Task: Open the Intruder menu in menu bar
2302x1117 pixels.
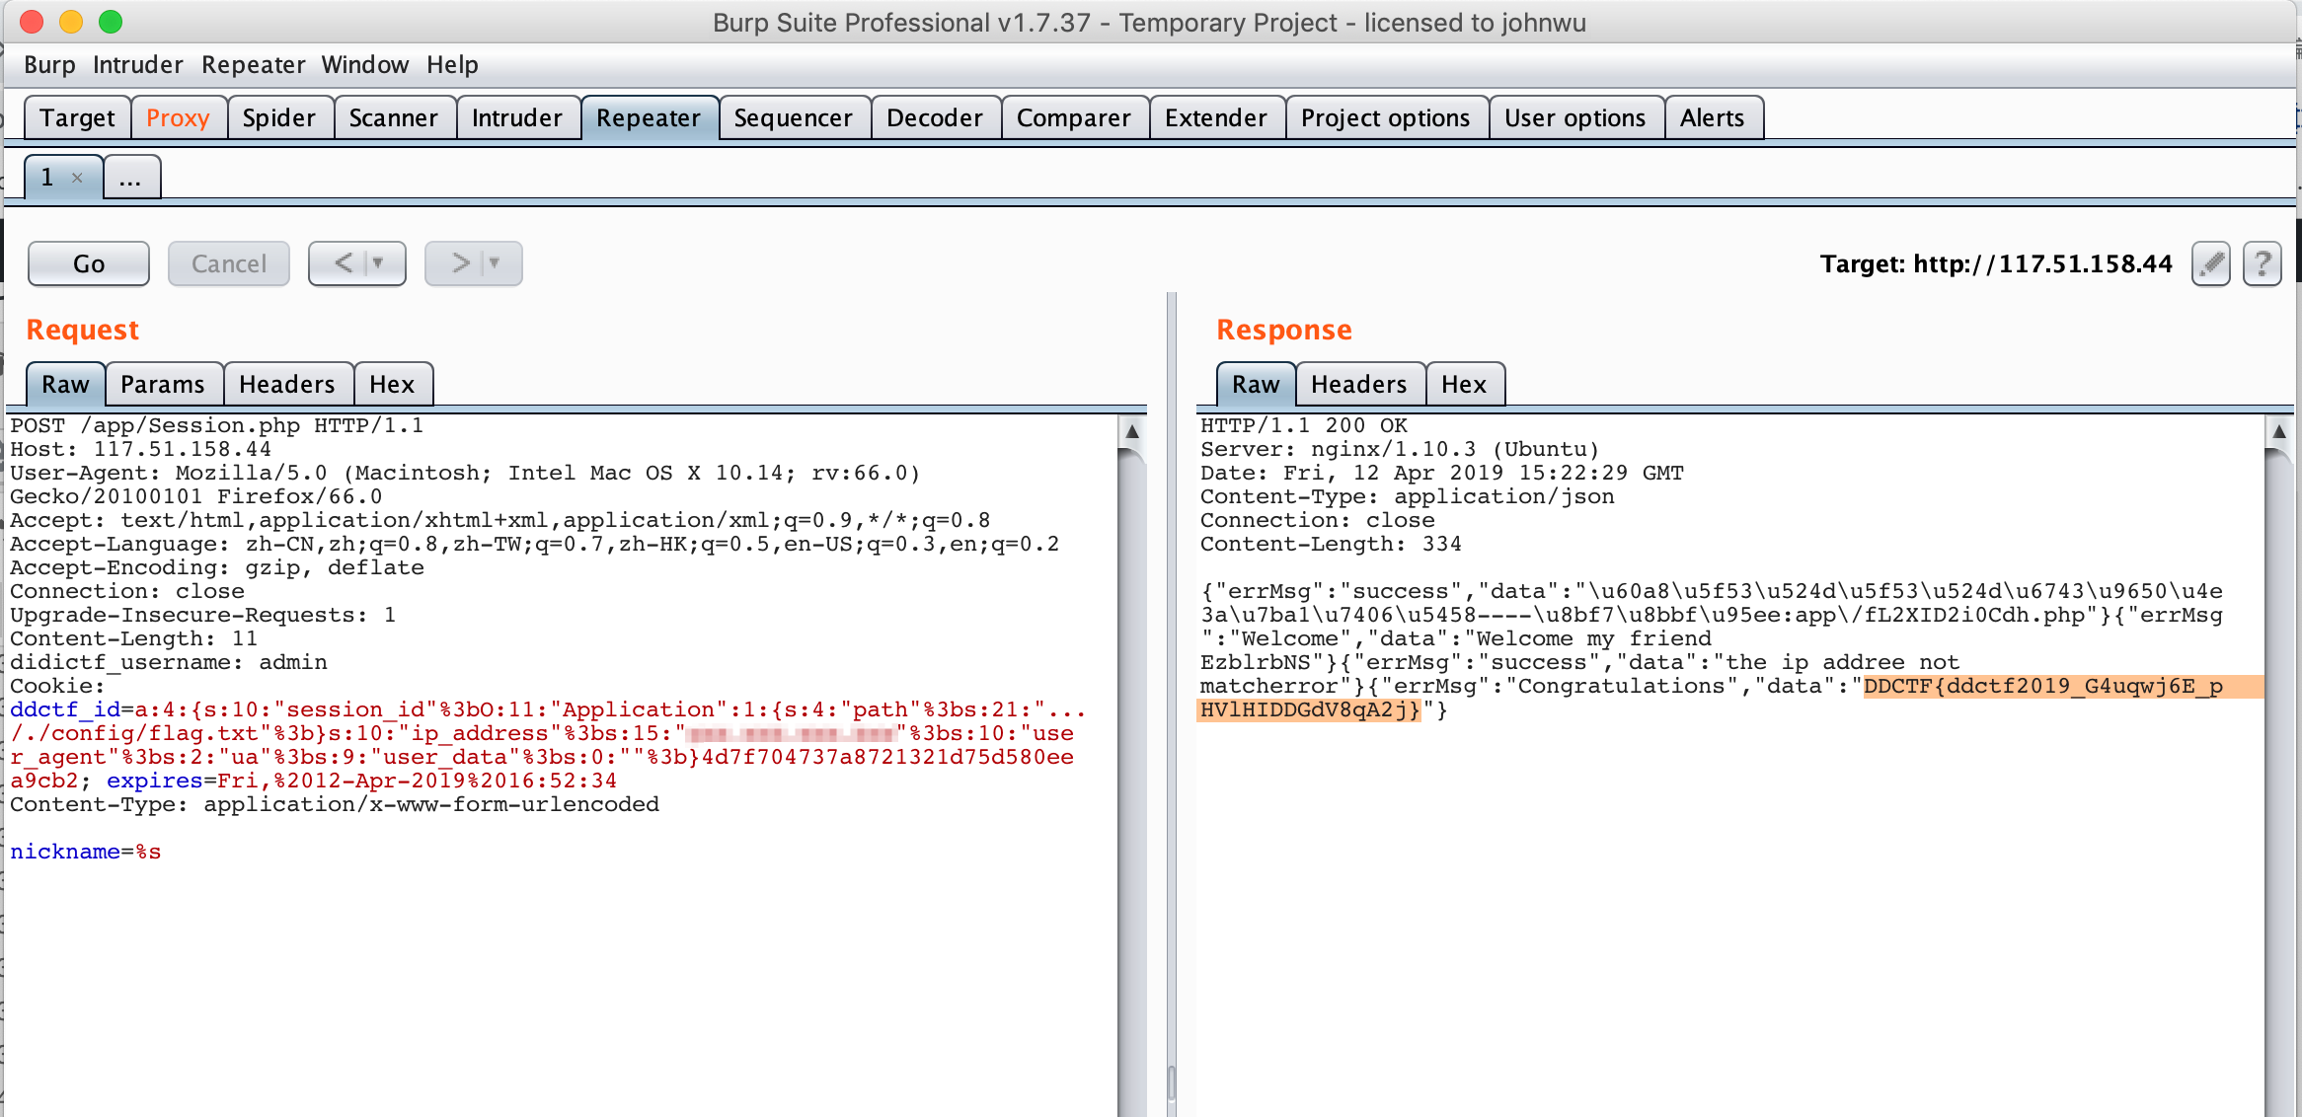Action: pos(137,65)
